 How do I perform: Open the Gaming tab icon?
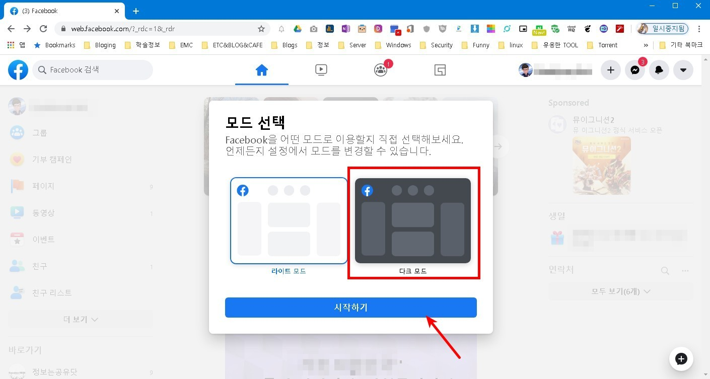[440, 70]
